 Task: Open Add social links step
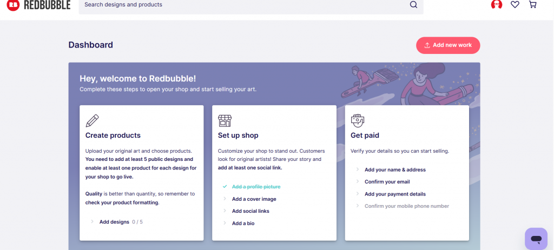250,211
